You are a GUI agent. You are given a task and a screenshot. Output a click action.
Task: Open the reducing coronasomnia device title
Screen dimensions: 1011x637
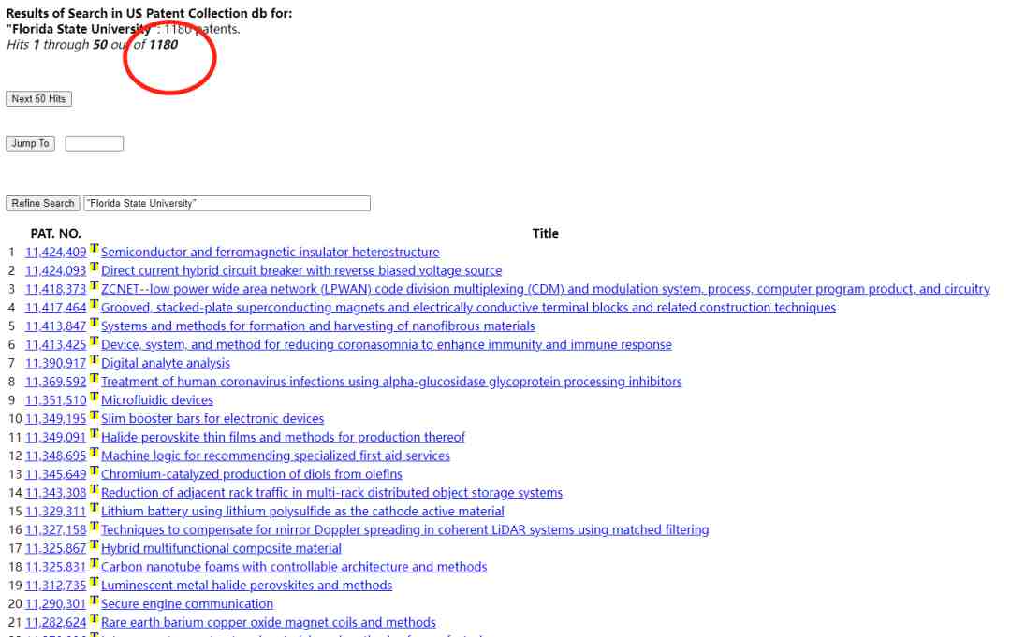click(387, 345)
